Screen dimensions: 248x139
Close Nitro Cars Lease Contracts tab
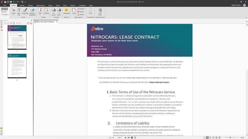point(56,22)
